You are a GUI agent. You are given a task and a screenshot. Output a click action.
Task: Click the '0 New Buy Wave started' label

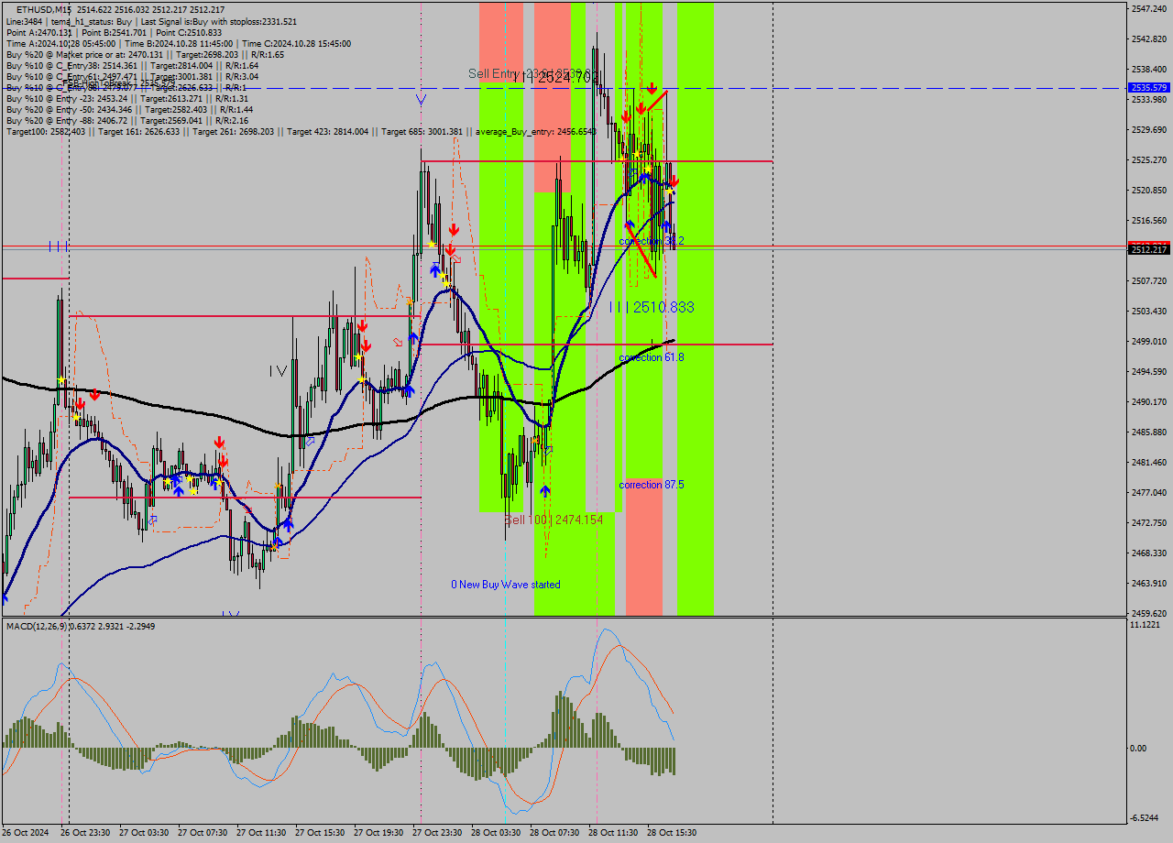[x=505, y=584]
